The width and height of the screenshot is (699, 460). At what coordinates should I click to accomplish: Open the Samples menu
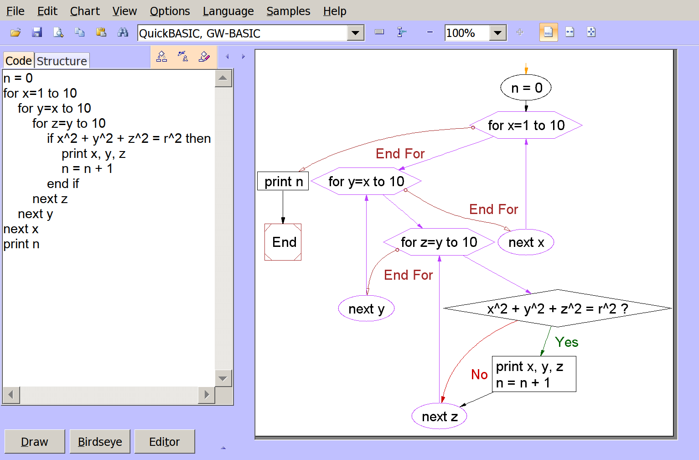[288, 11]
